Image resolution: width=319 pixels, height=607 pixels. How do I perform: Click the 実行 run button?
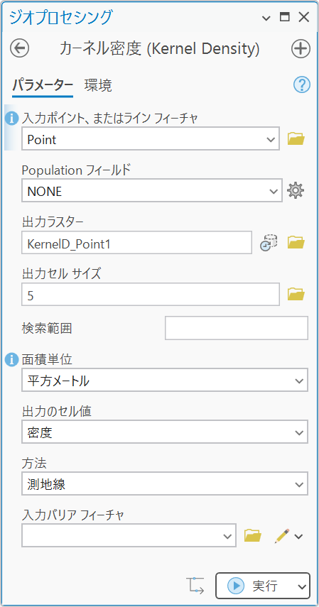(x=263, y=586)
